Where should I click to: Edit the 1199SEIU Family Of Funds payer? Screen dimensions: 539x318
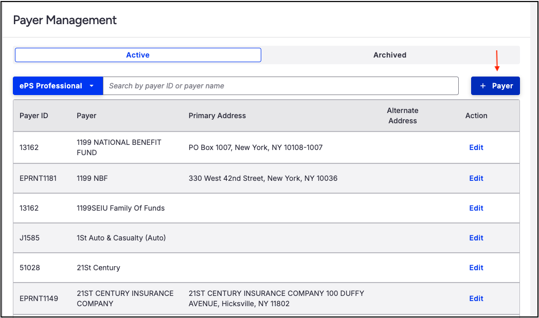(476, 208)
